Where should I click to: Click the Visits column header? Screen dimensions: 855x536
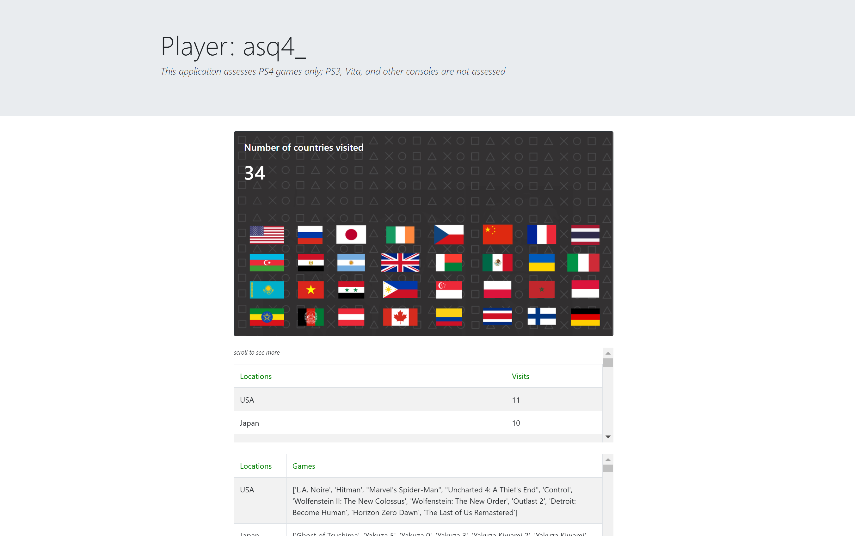[520, 376]
